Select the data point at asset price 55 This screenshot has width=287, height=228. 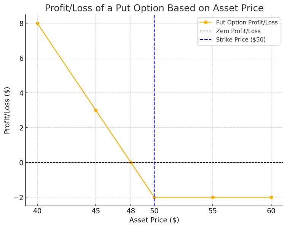[212, 197]
